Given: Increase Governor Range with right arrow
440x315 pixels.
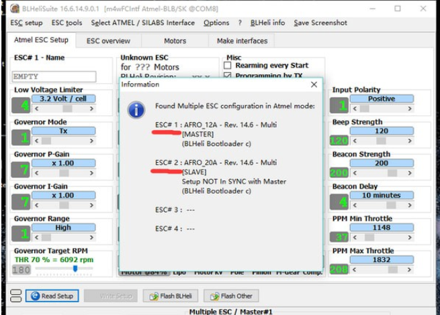Looking at the screenshot, I should (x=91, y=237).
